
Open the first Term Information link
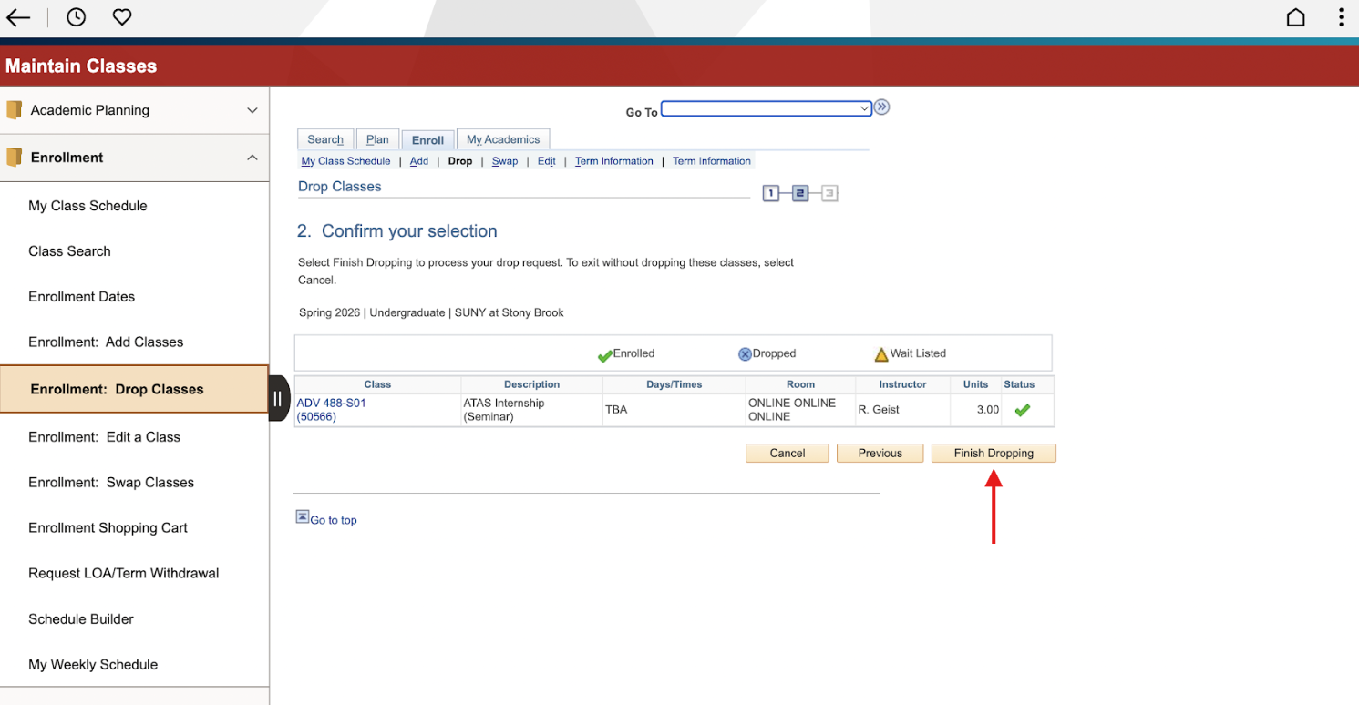pos(614,161)
